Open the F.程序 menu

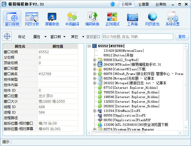[127, 4]
